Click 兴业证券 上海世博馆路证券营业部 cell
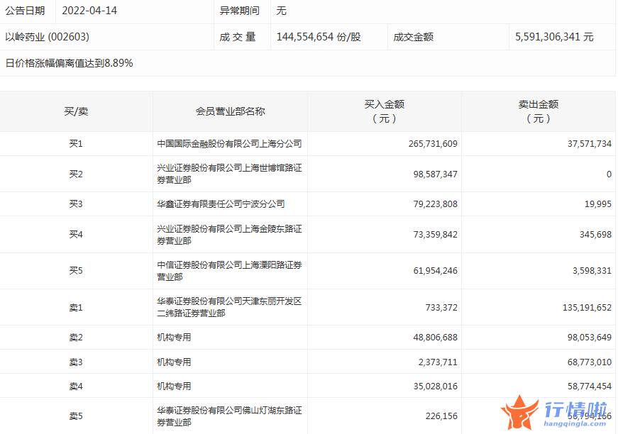 (x=229, y=174)
